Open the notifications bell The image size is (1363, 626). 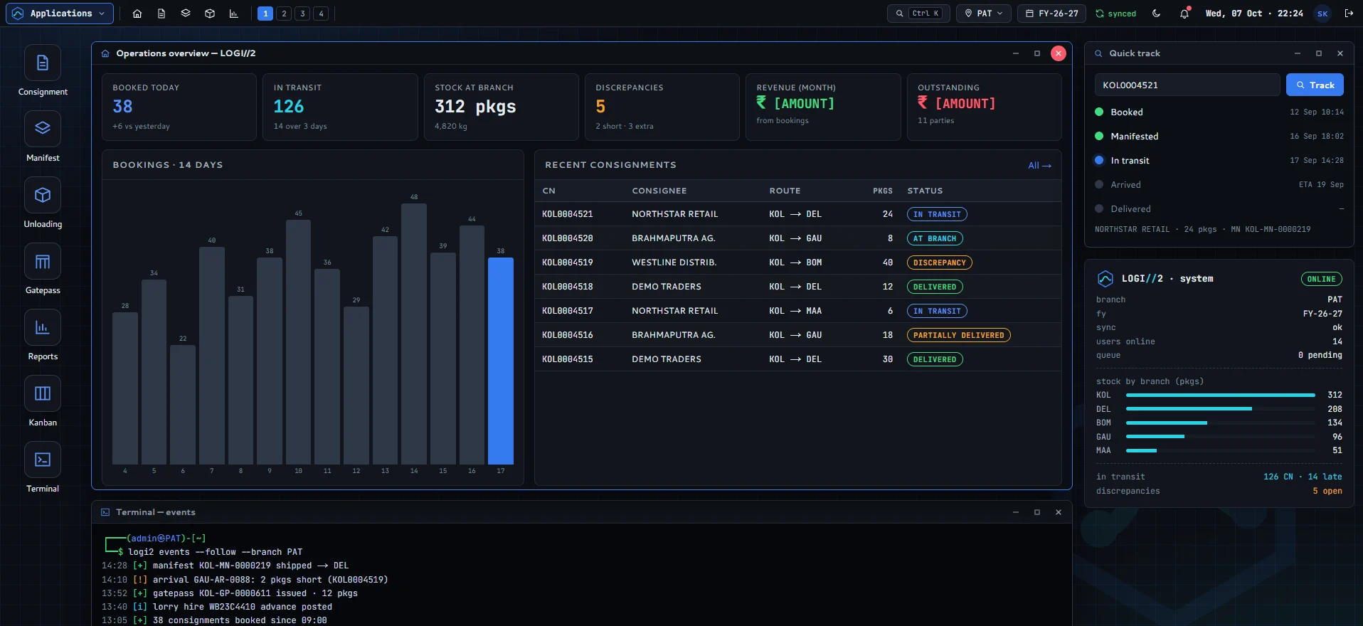tap(1184, 14)
